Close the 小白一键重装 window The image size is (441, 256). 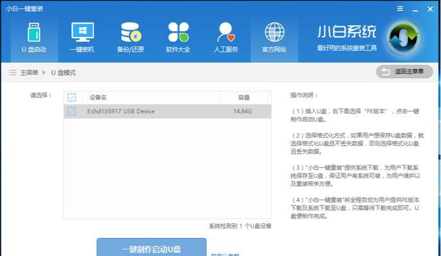click(x=430, y=9)
